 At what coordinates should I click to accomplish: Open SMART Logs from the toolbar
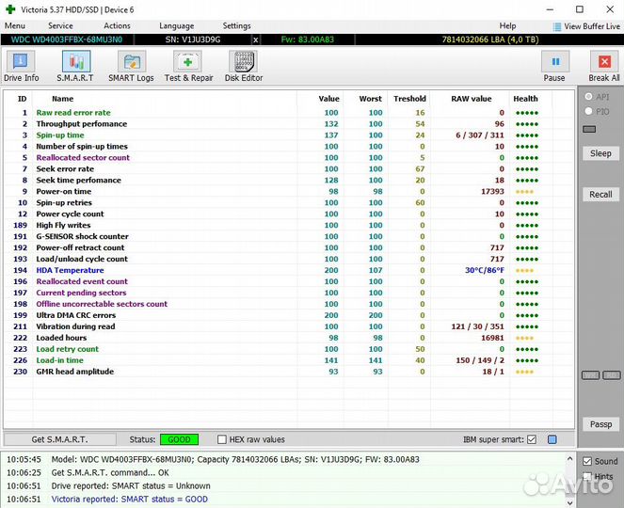coord(131,66)
